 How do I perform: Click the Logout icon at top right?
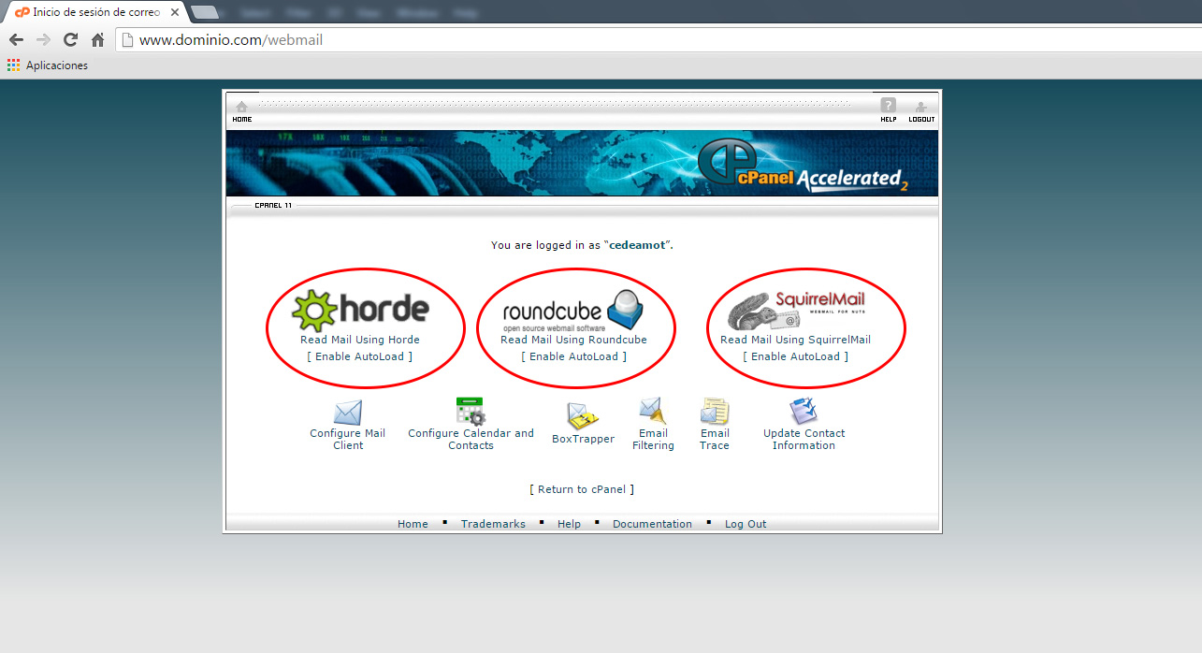click(x=921, y=107)
